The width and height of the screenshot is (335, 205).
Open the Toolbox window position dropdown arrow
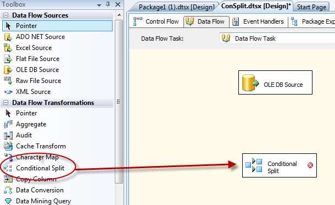[x=99, y=5]
